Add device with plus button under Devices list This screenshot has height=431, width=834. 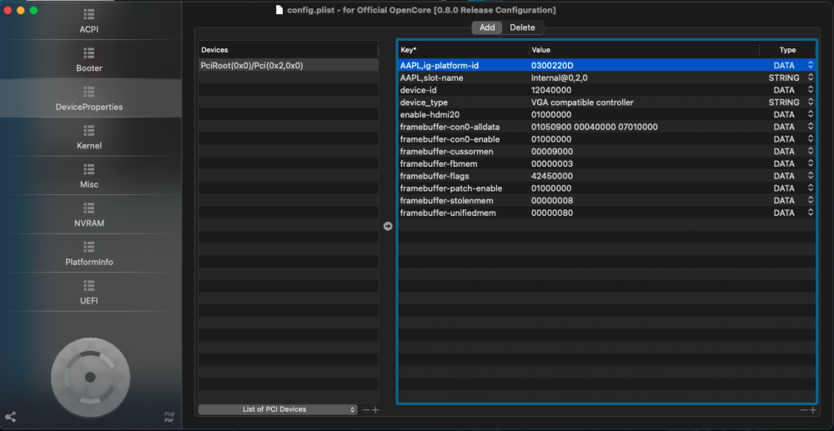pyautogui.click(x=375, y=410)
